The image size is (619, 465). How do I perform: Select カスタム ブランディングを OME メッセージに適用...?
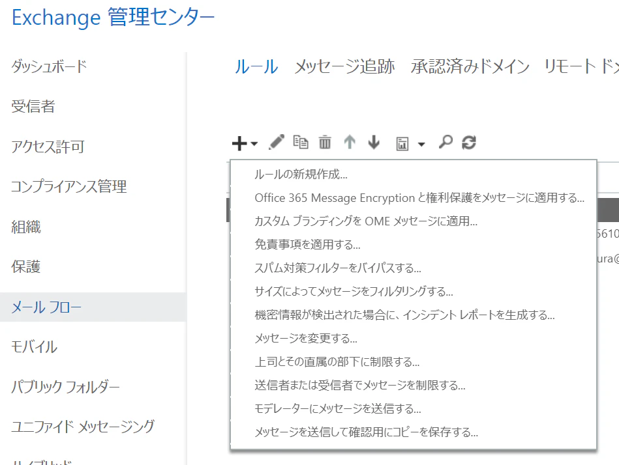pyautogui.click(x=366, y=221)
